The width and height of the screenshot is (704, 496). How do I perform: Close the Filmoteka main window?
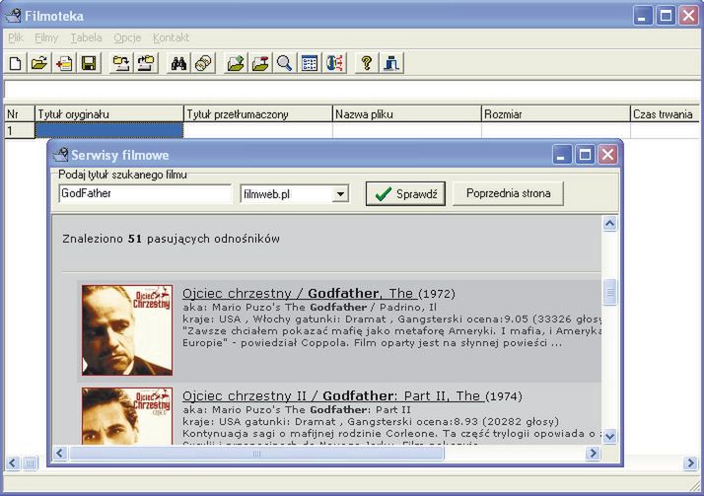pos(688,16)
